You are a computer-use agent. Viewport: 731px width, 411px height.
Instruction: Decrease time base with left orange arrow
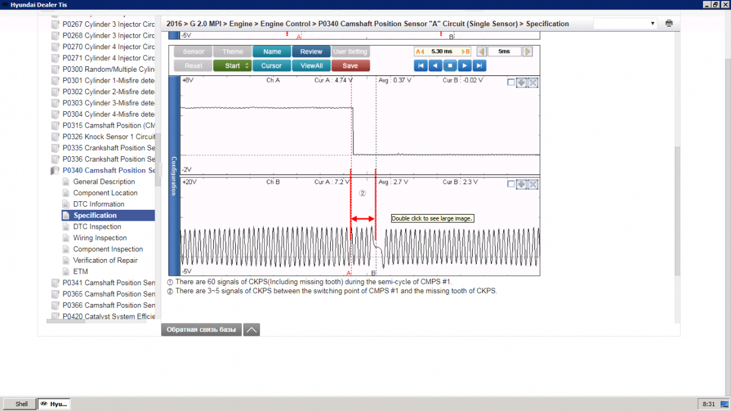pos(481,52)
